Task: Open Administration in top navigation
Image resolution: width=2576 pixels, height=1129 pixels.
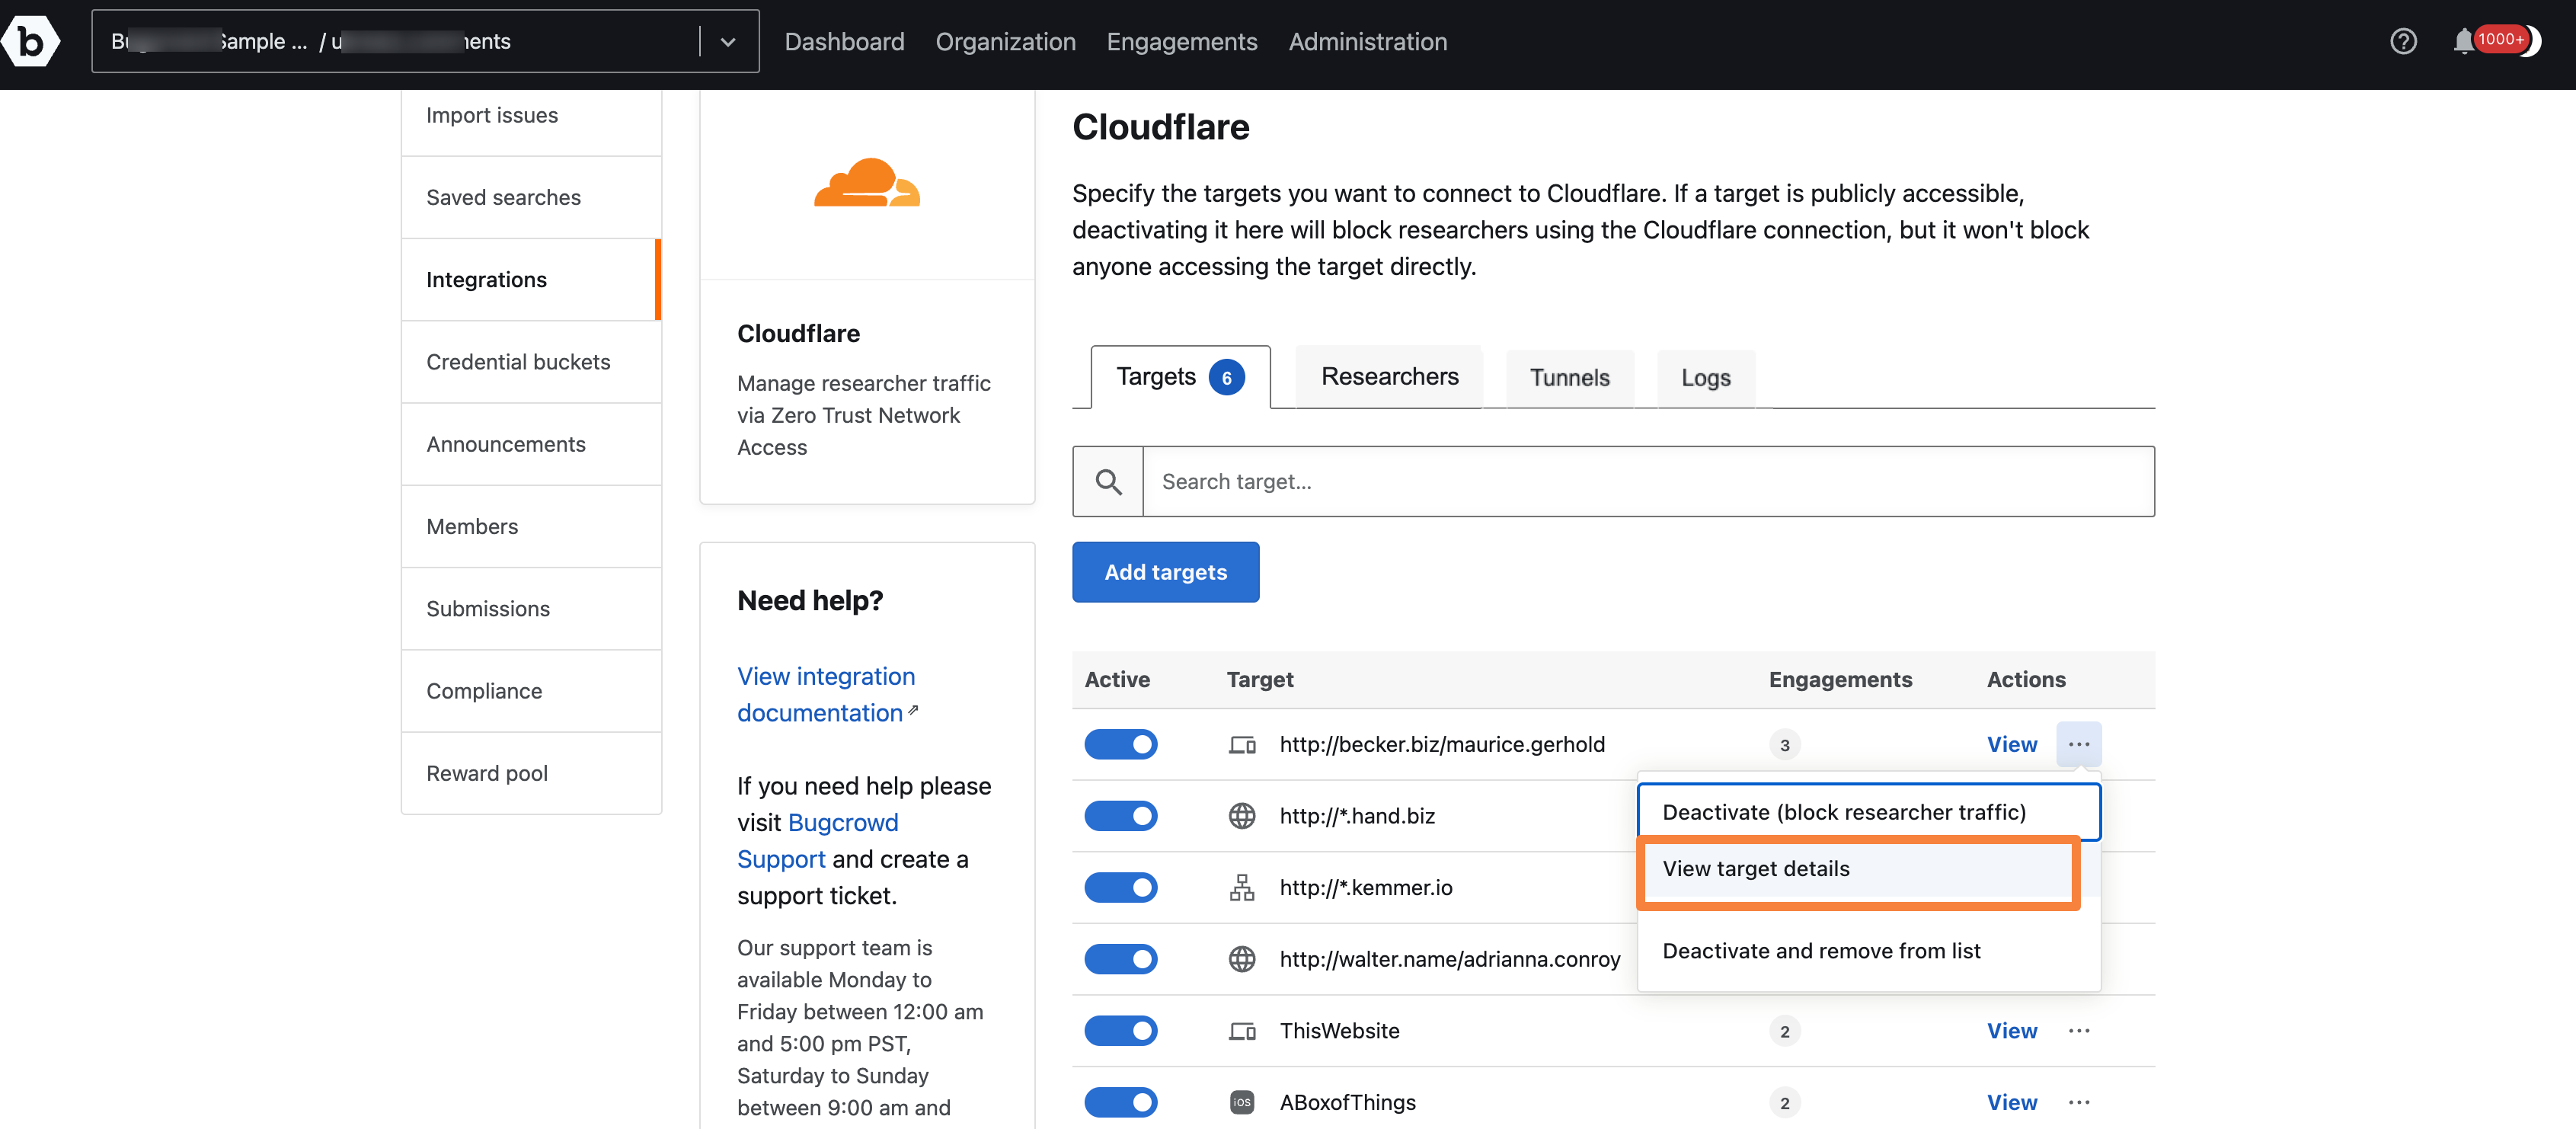Action: point(1367,41)
